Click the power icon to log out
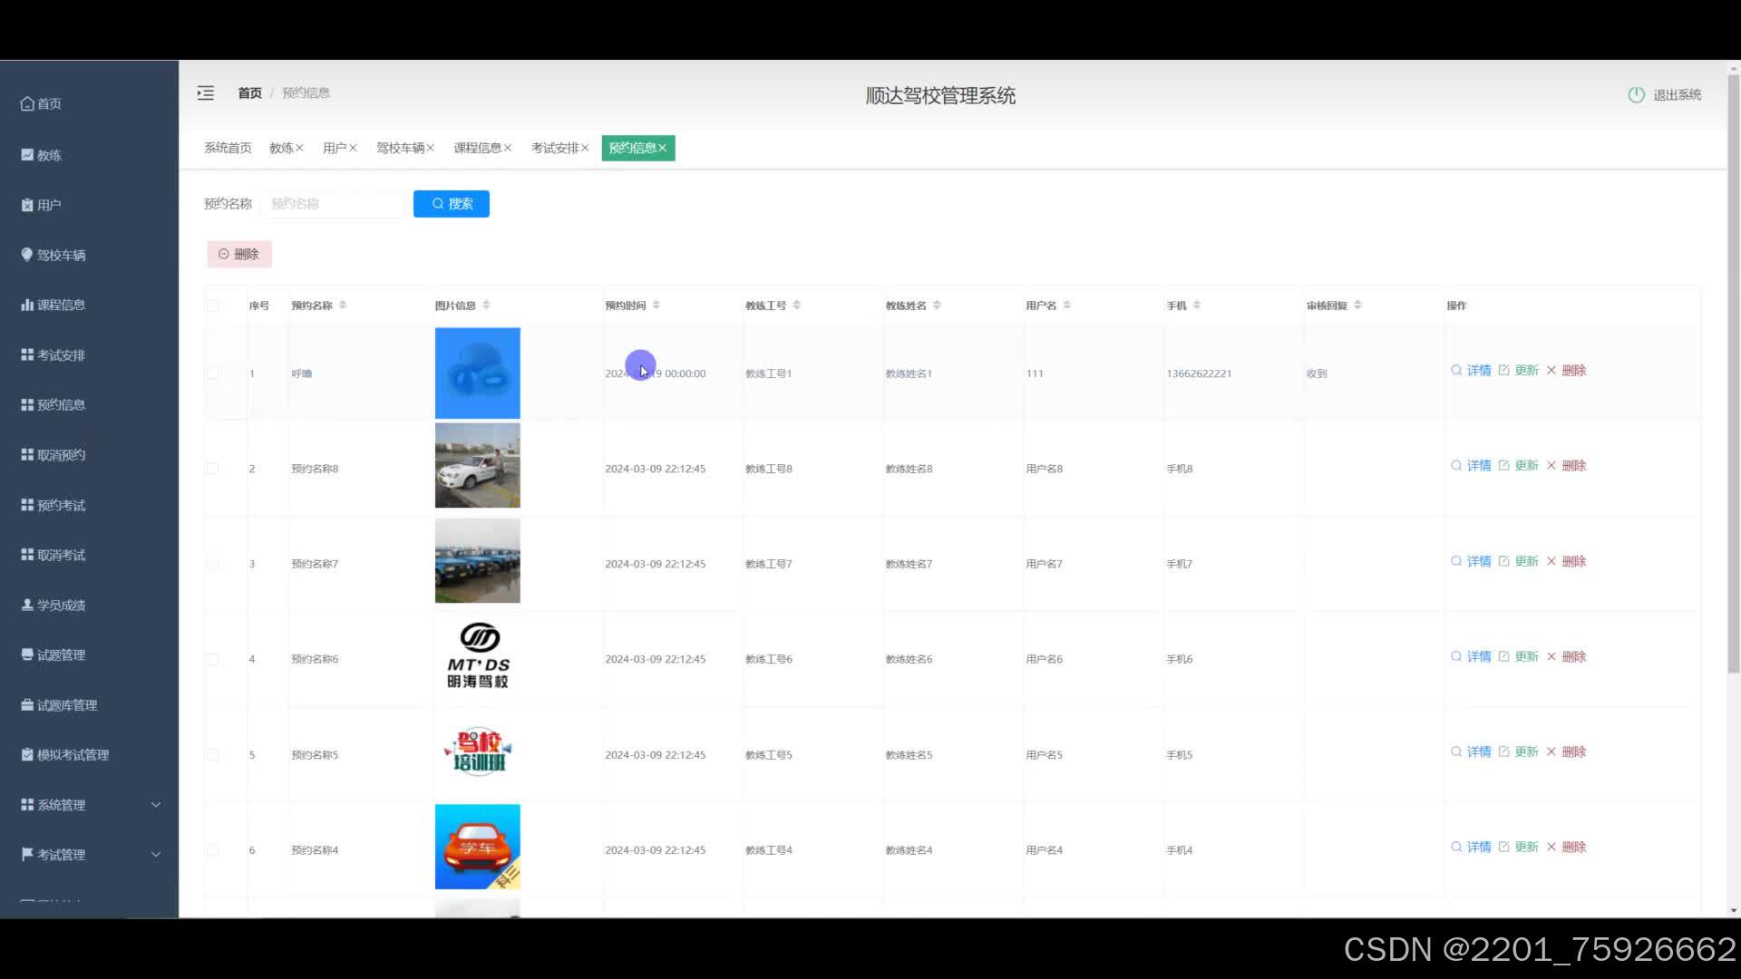This screenshot has height=979, width=1741. (x=1636, y=95)
